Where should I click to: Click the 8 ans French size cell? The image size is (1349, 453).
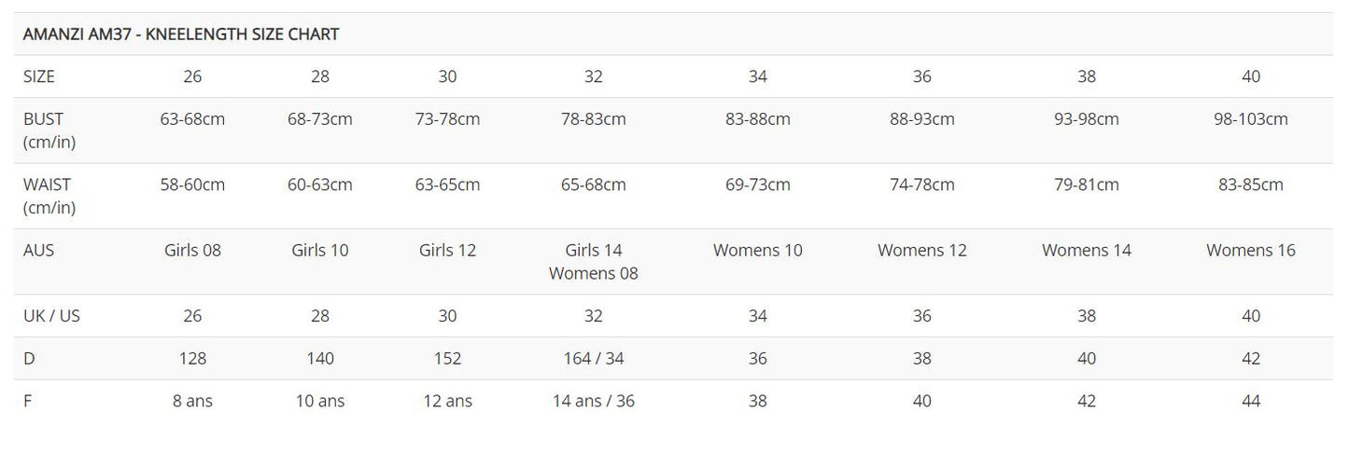click(x=192, y=401)
